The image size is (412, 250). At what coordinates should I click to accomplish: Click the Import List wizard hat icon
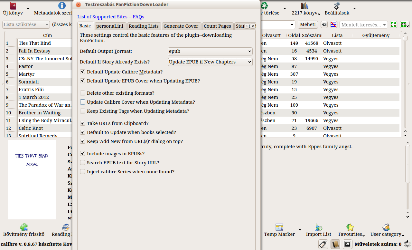pos(319,227)
